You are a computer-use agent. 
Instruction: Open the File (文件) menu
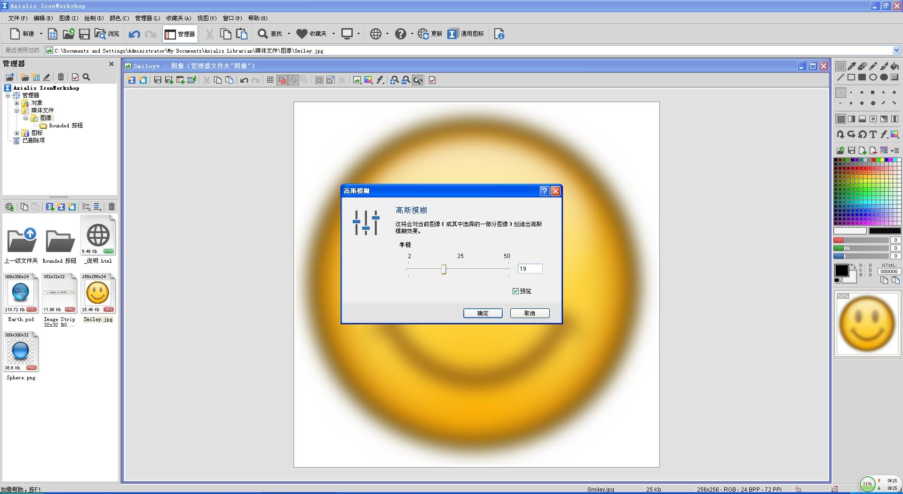point(18,18)
